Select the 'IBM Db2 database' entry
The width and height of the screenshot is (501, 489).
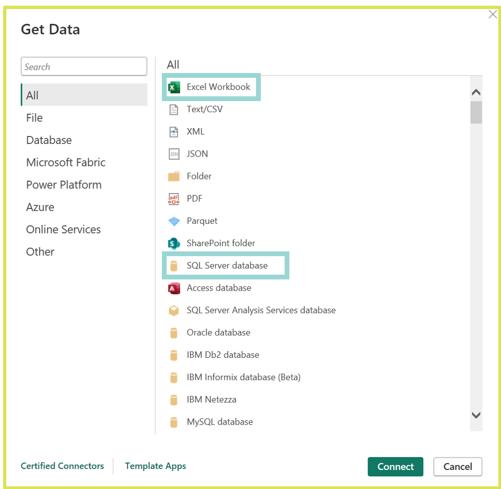tap(223, 355)
